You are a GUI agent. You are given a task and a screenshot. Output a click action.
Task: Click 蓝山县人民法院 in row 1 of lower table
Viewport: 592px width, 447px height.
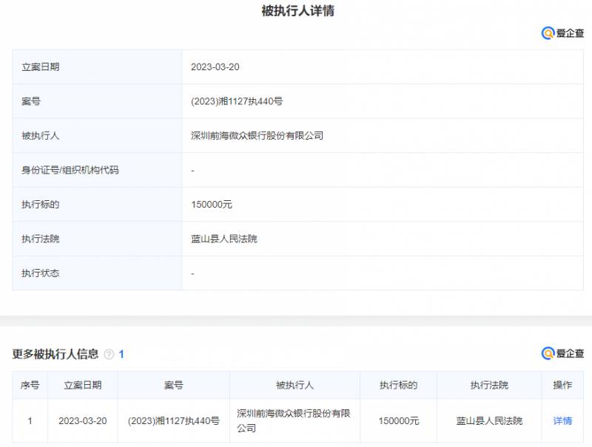click(489, 421)
